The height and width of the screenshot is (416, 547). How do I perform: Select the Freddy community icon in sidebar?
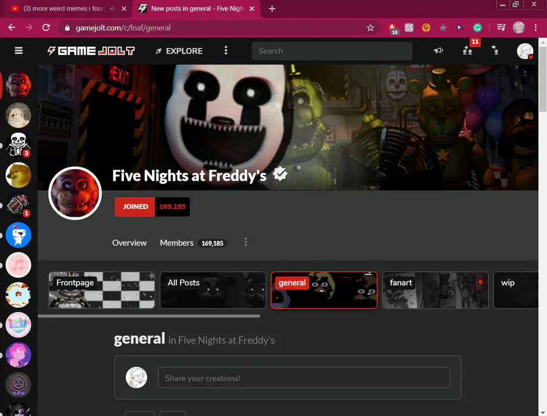18,85
